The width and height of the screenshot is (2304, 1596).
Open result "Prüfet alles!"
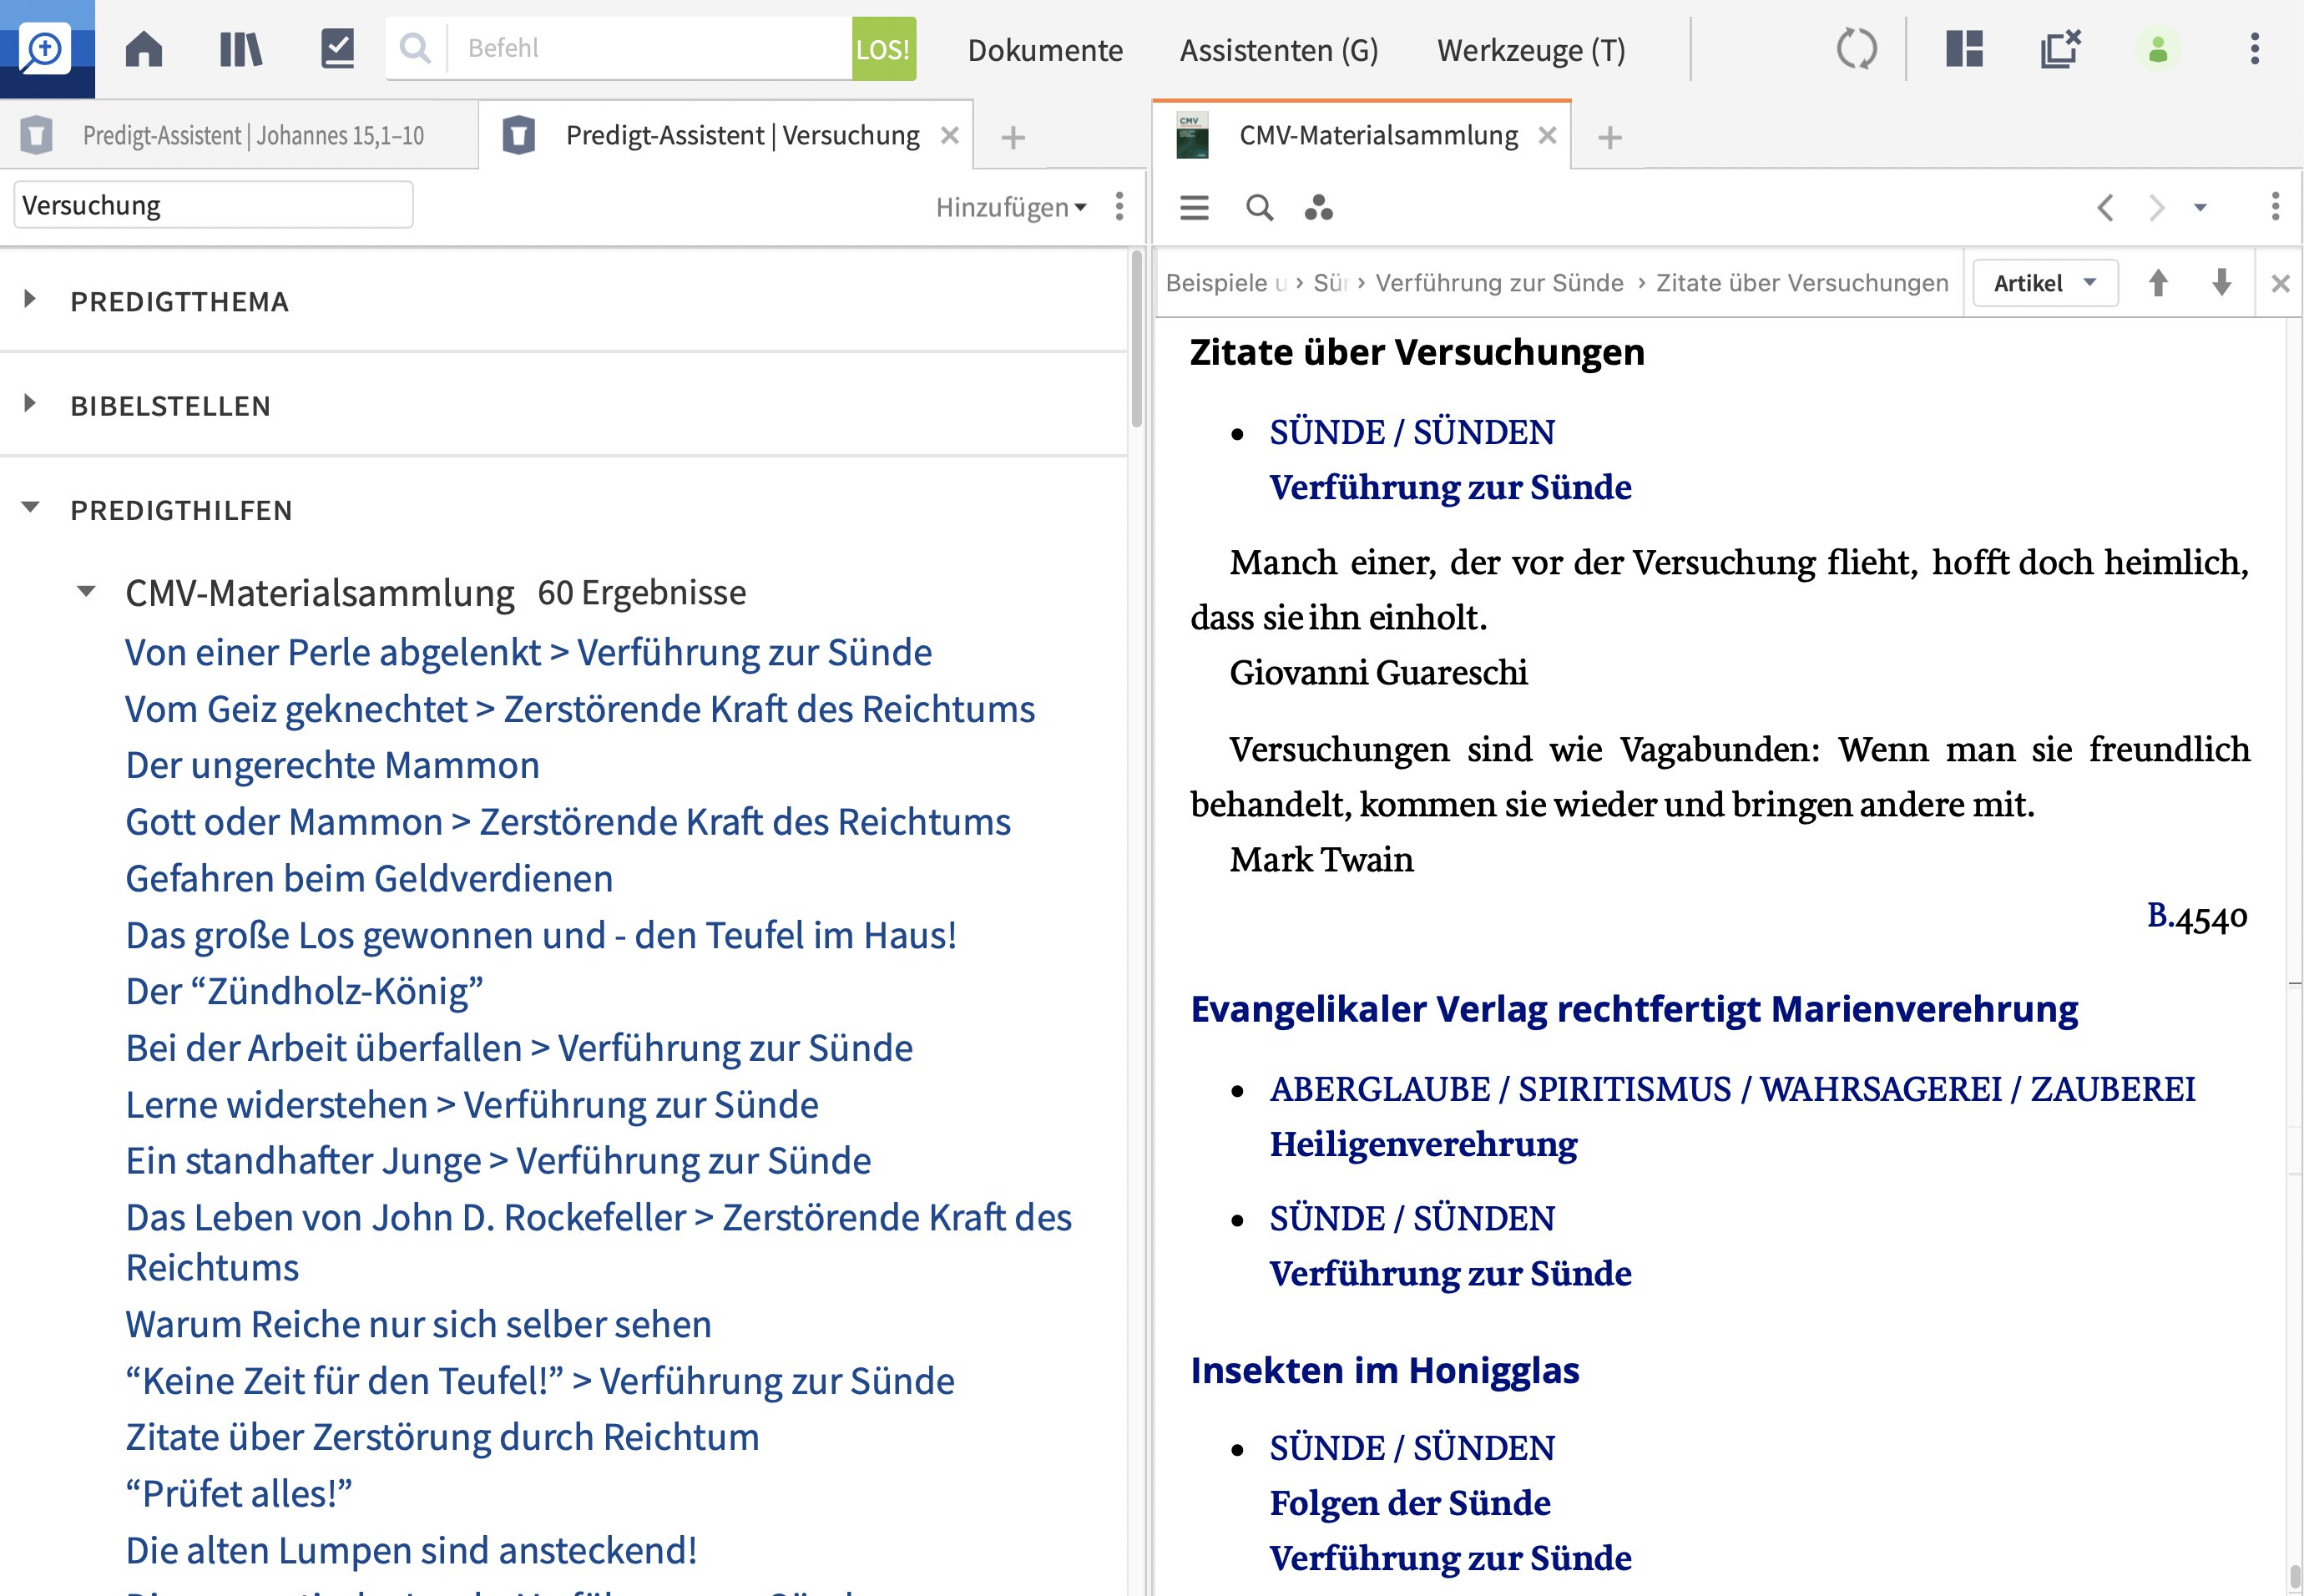[x=239, y=1494]
